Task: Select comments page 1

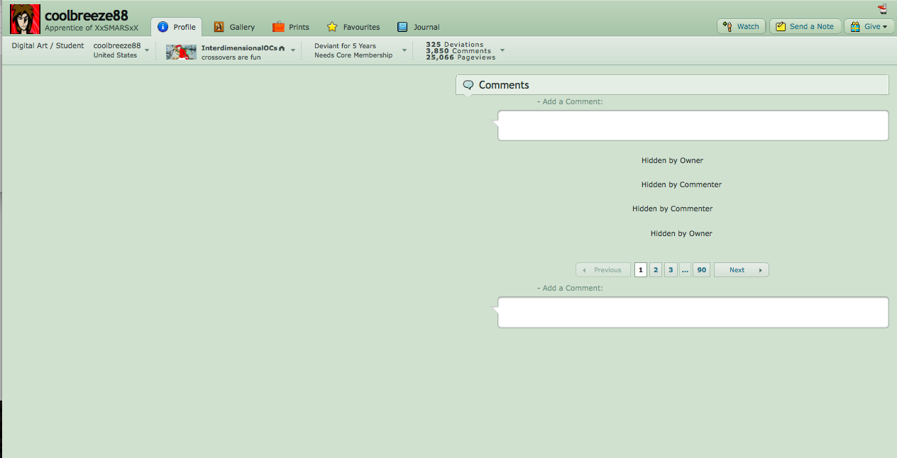Action: 641,270
